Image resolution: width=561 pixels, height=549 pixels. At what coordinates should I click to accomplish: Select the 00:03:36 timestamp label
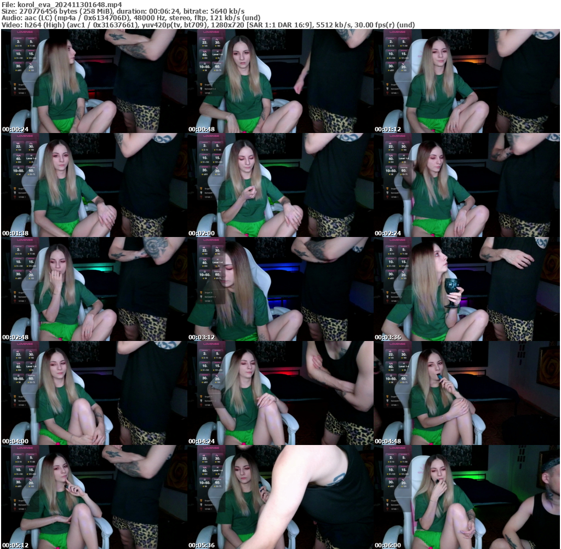[x=388, y=337]
